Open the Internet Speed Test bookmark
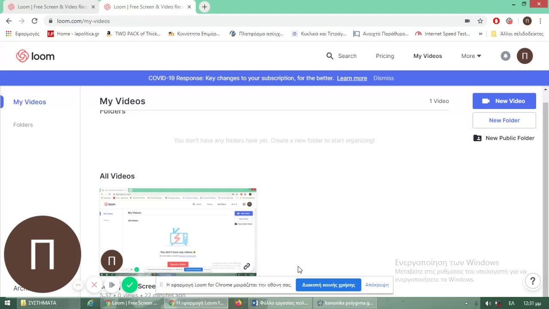The width and height of the screenshot is (549, 309). [443, 33]
